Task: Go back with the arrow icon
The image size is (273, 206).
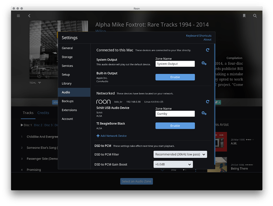Action: click(29, 16)
